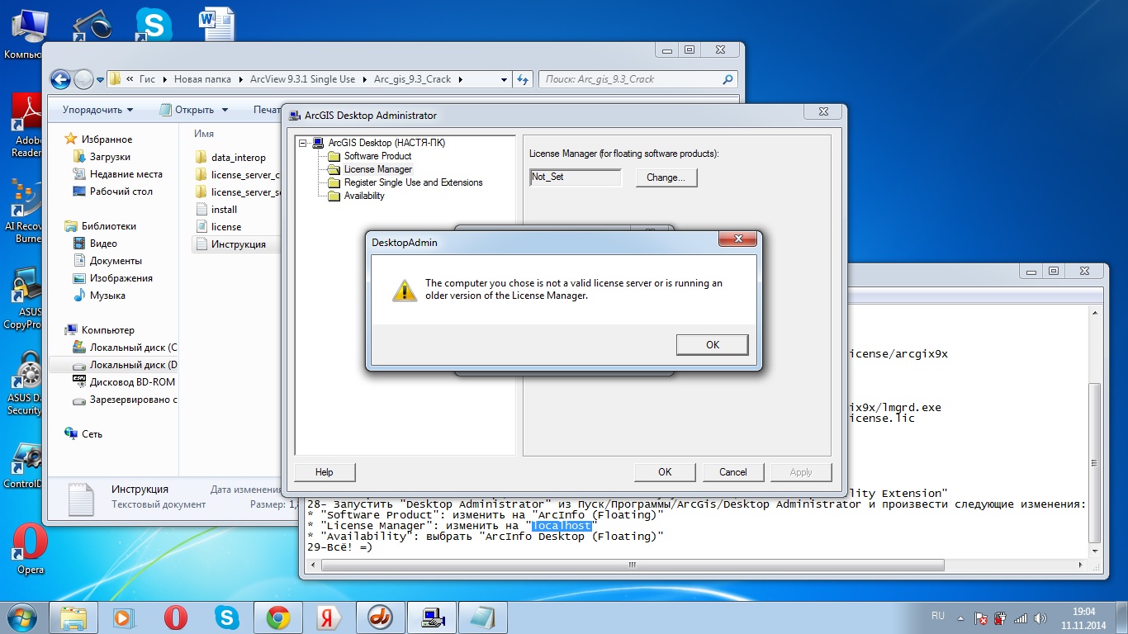Image resolution: width=1128 pixels, height=634 pixels.
Task: Click the RU language indicator
Action: 938,616
